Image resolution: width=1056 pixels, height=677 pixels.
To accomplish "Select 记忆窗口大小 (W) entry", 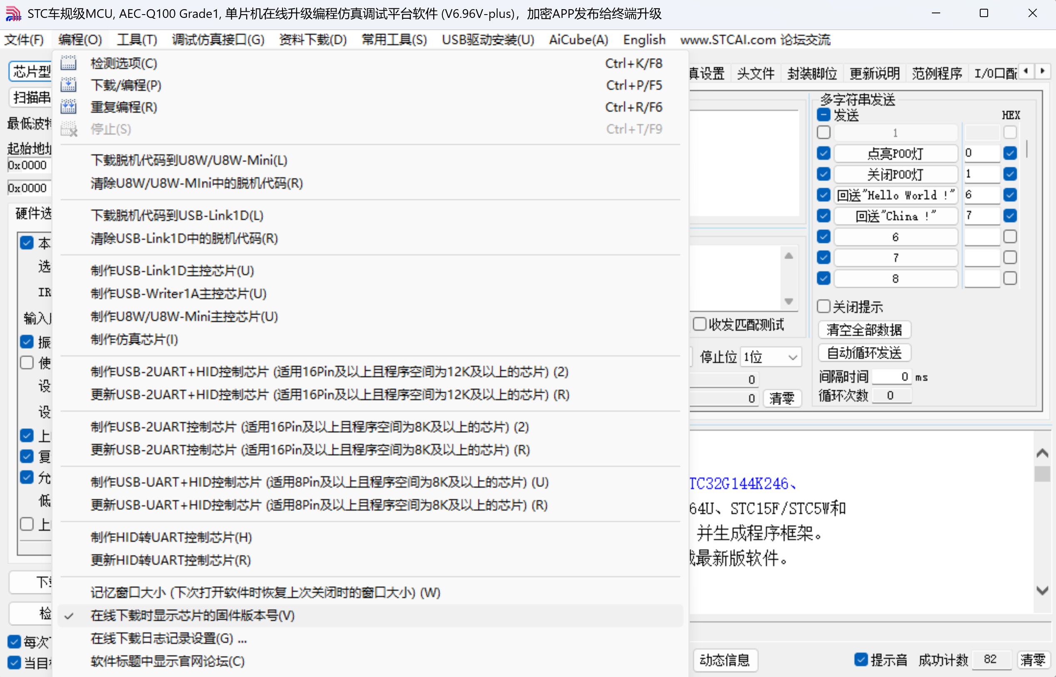I will click(x=370, y=592).
